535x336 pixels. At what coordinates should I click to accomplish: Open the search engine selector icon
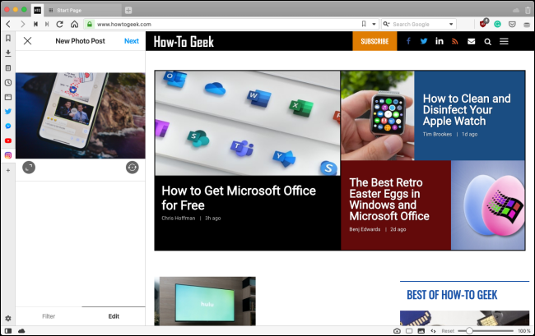click(x=386, y=24)
